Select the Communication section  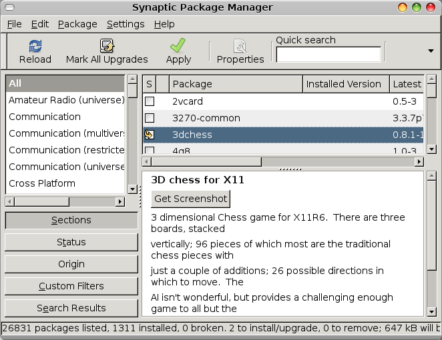point(65,117)
